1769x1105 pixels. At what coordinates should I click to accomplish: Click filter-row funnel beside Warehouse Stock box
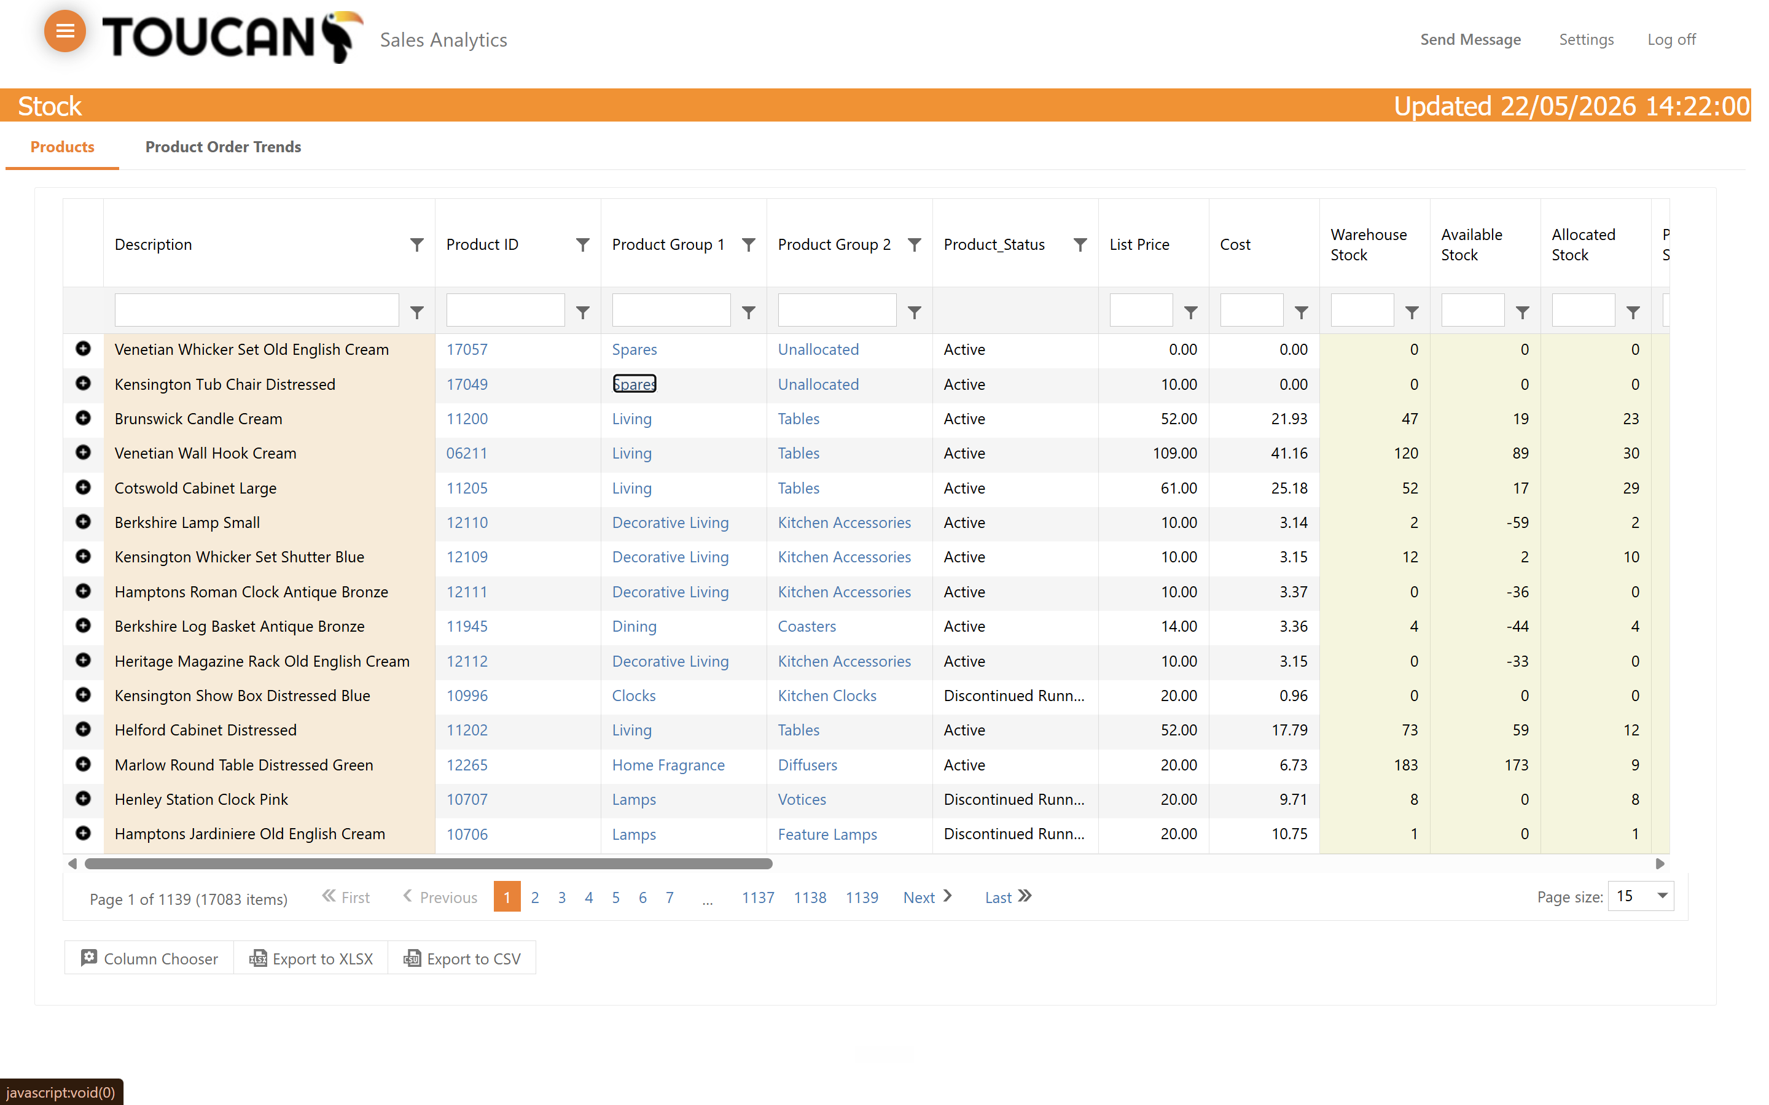[1412, 312]
